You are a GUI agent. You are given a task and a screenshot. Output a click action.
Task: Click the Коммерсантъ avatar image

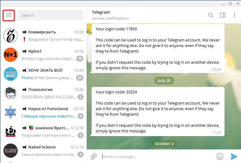[11, 36]
